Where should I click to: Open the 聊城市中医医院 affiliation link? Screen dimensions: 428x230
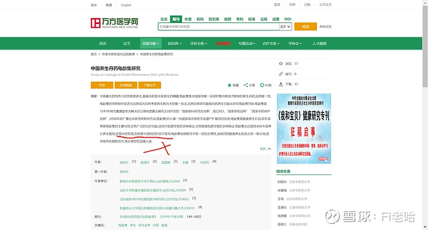click(x=150, y=181)
